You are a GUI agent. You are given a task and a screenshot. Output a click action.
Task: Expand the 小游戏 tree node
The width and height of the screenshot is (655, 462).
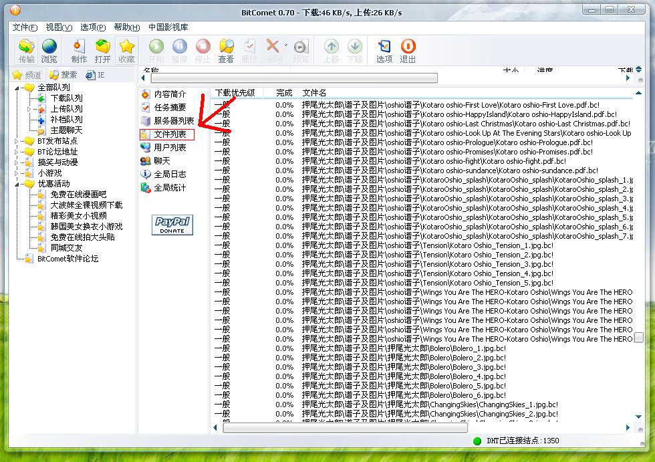[17, 173]
